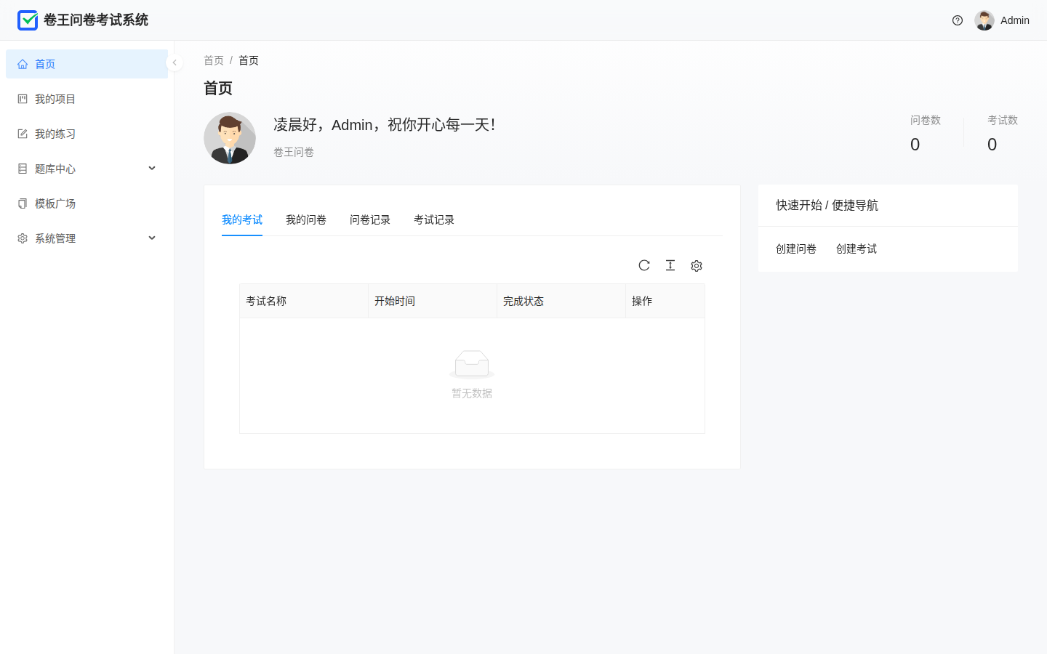
Task: Collapse the sidebar with the arrow handle
Action: tap(174, 62)
